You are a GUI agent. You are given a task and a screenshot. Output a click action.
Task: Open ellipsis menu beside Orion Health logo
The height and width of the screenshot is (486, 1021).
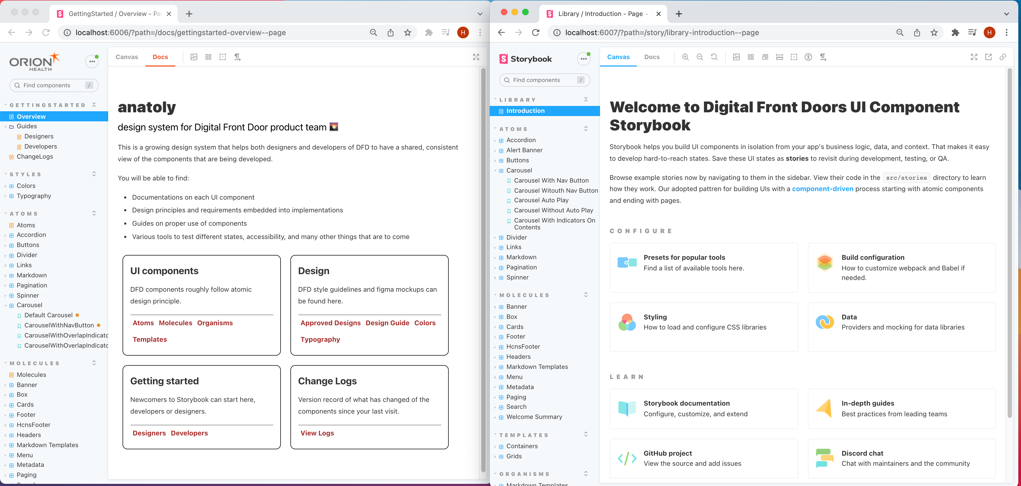point(92,61)
